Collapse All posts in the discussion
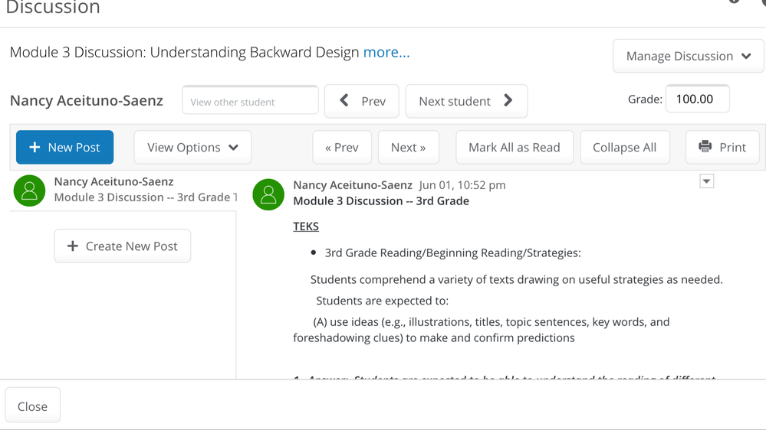The image size is (766, 430). pyautogui.click(x=624, y=147)
